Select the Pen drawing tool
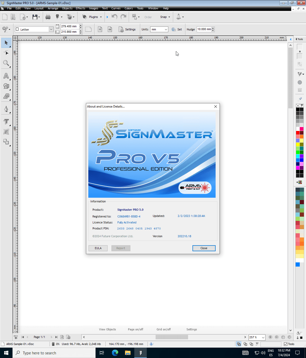The image size is (306, 358). [x=6, y=109]
